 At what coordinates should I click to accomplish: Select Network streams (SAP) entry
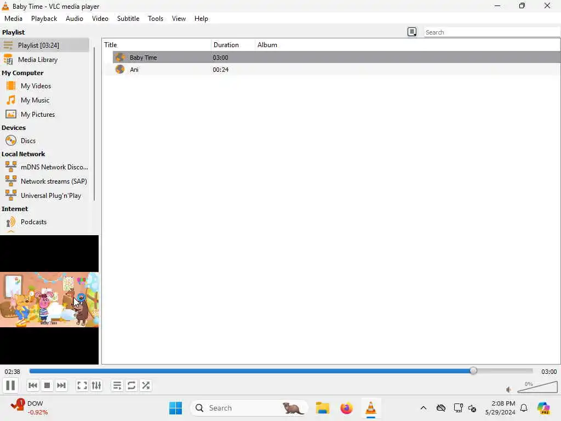[45, 181]
